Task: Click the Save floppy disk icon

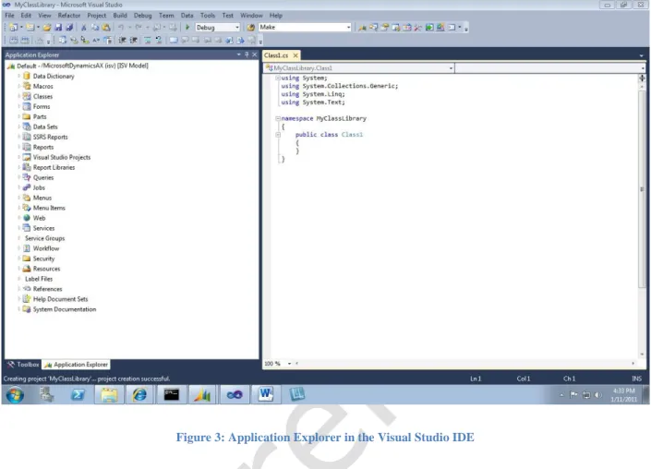Action: [x=58, y=28]
